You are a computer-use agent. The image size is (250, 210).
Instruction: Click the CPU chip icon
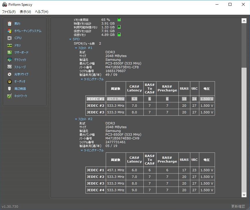coord(10,38)
